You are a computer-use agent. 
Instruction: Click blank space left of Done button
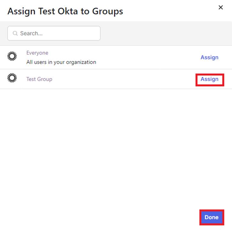tap(128, 217)
